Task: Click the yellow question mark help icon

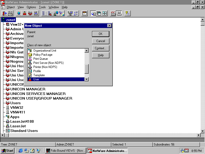Action: [x=127, y=13]
